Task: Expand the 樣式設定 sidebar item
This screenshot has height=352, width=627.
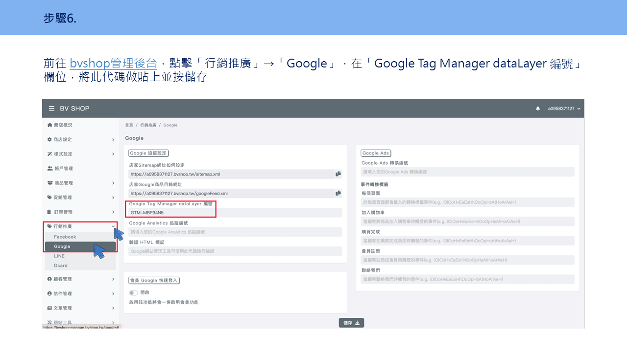Action: pos(80,154)
